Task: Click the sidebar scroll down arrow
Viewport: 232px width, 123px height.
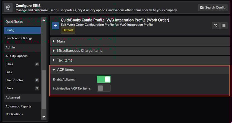Action: pos(44,117)
